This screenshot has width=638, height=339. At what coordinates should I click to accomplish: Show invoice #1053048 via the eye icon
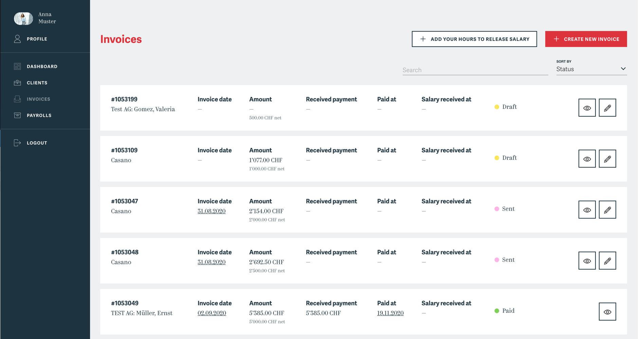coord(587,260)
